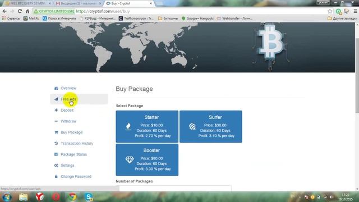Click the Free Ads paper plane icon
The width and height of the screenshot is (359, 202).
pos(56,99)
